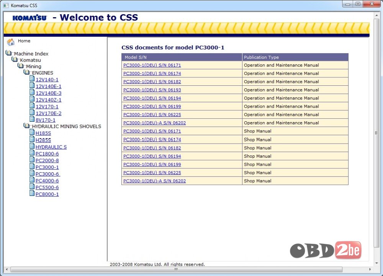The height and width of the screenshot is (276, 383).
Task: Select the PC1800-6 model link
Action: pos(47,154)
